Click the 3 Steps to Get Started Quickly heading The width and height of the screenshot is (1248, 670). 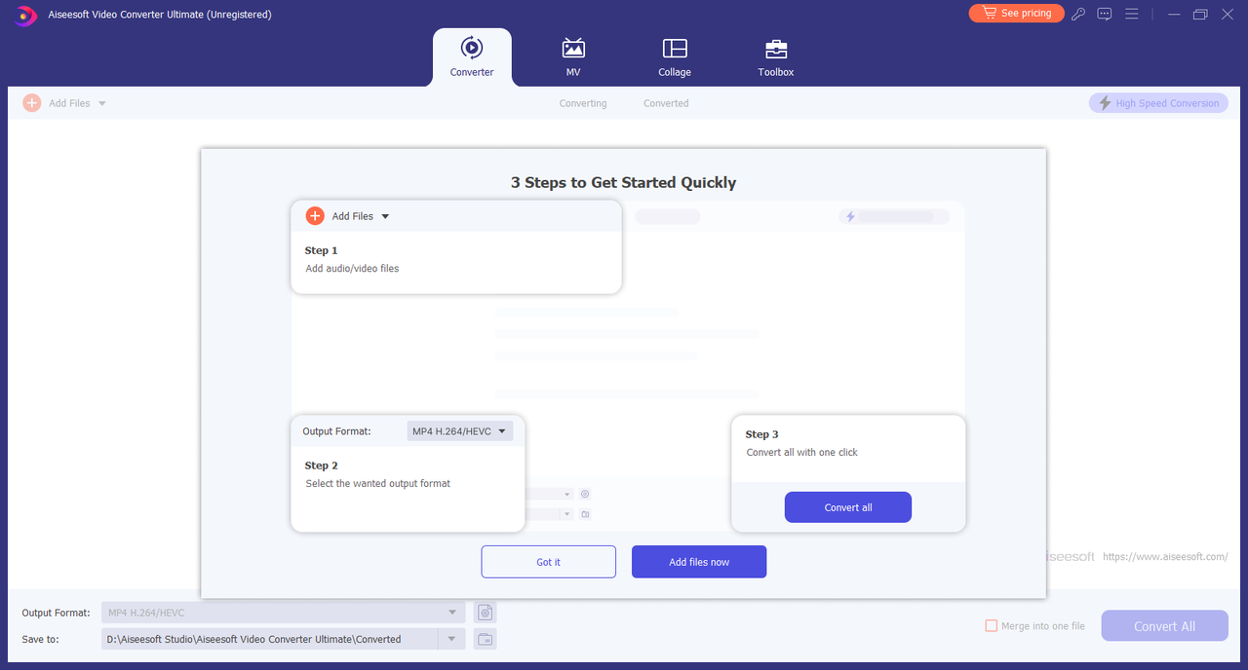(x=624, y=182)
